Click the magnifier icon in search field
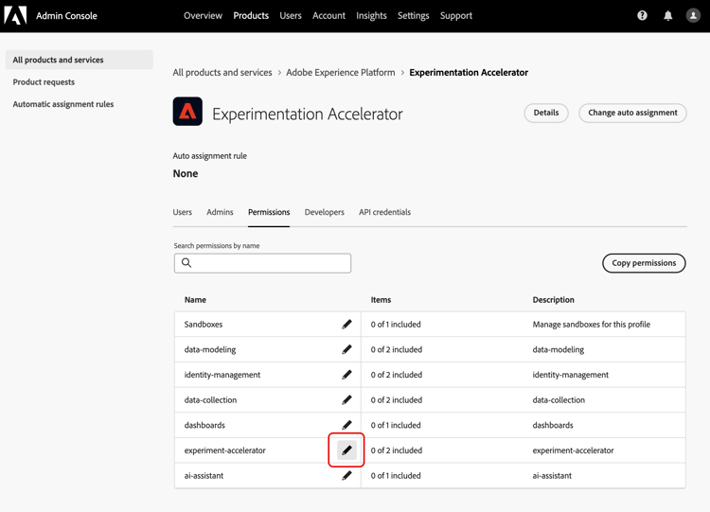The height and width of the screenshot is (512, 710). [186, 263]
